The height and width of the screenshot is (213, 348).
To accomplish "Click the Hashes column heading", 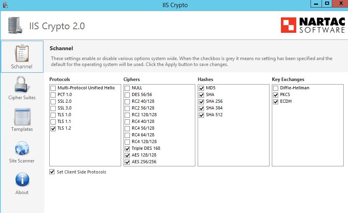I will 205,79.
